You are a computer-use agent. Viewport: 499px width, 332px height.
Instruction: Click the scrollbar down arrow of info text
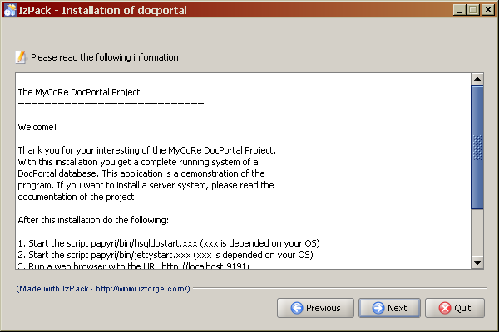pyautogui.click(x=477, y=263)
